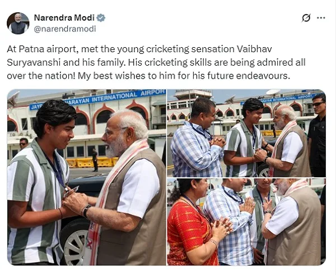Click the man in sunglasses in the top-right photo
Screen dimensions: 336x275
tap(317, 135)
